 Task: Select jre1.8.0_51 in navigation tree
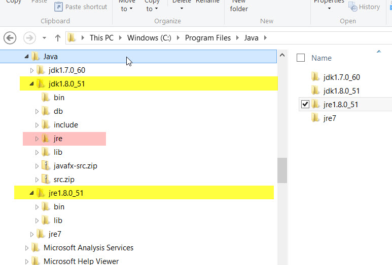coord(66,193)
